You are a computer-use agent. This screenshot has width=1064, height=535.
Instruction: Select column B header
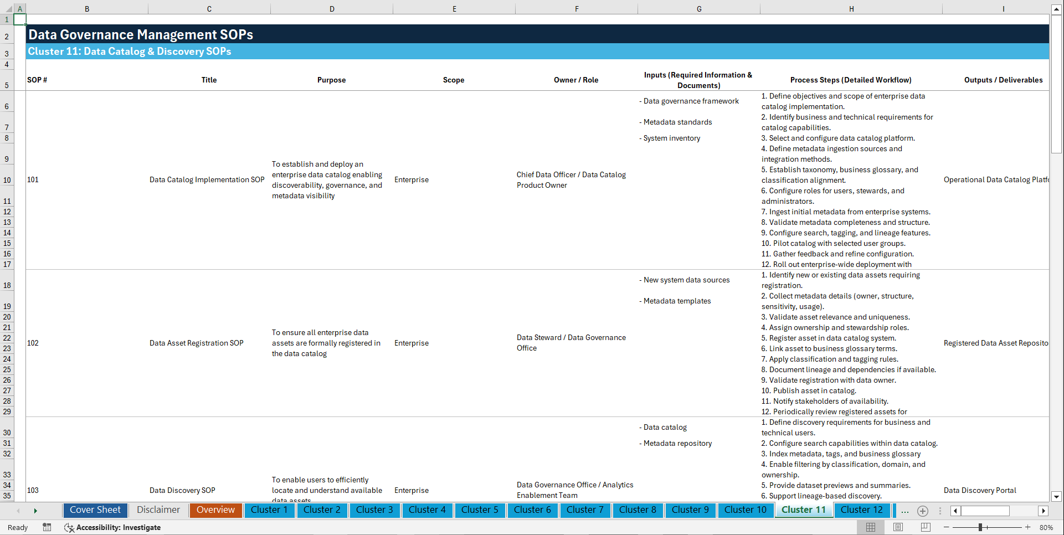87,9
